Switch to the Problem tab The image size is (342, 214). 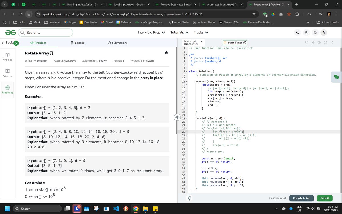coord(38,43)
